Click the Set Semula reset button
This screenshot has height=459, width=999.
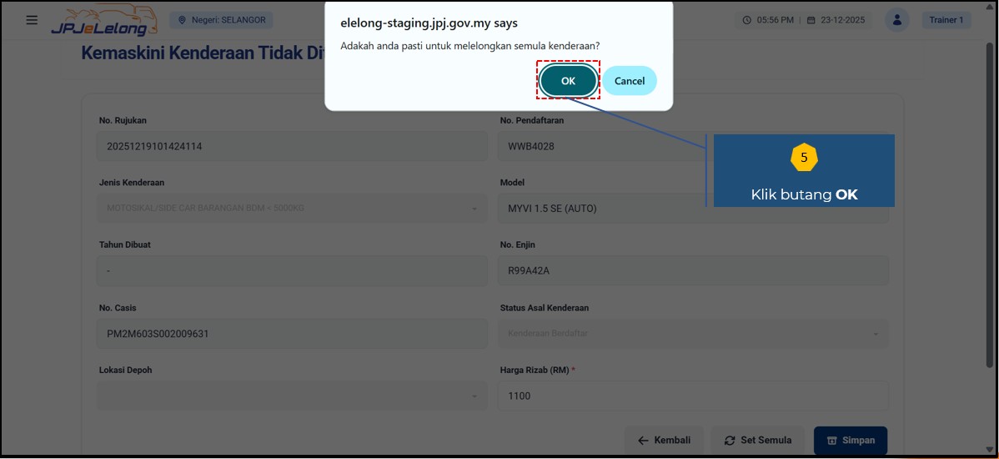(x=757, y=441)
